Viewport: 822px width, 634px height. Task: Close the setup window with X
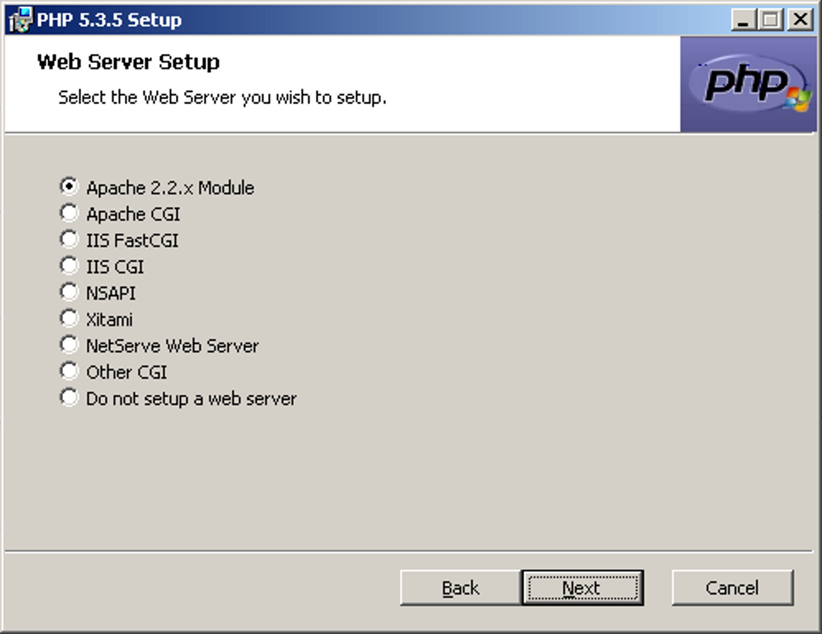(x=800, y=20)
